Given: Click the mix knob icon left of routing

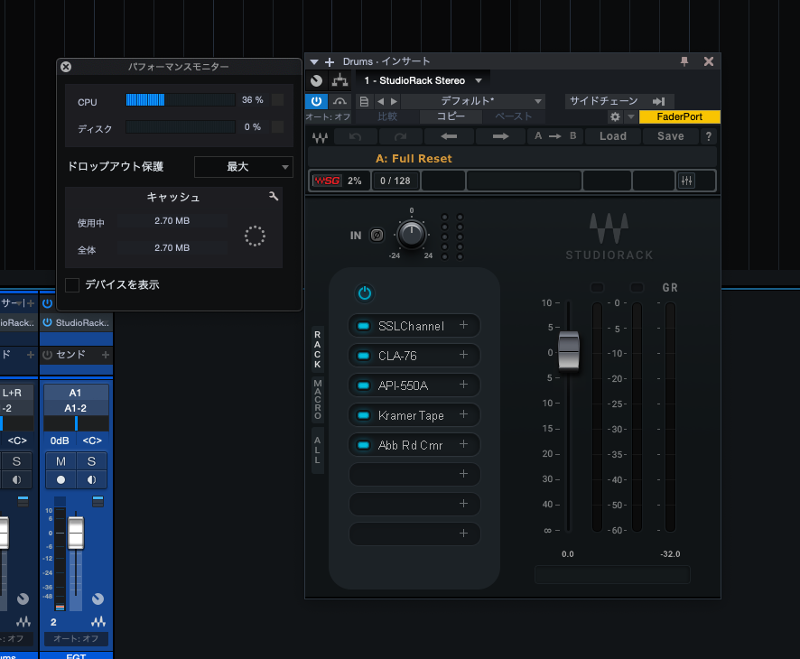Looking at the screenshot, I should (317, 80).
